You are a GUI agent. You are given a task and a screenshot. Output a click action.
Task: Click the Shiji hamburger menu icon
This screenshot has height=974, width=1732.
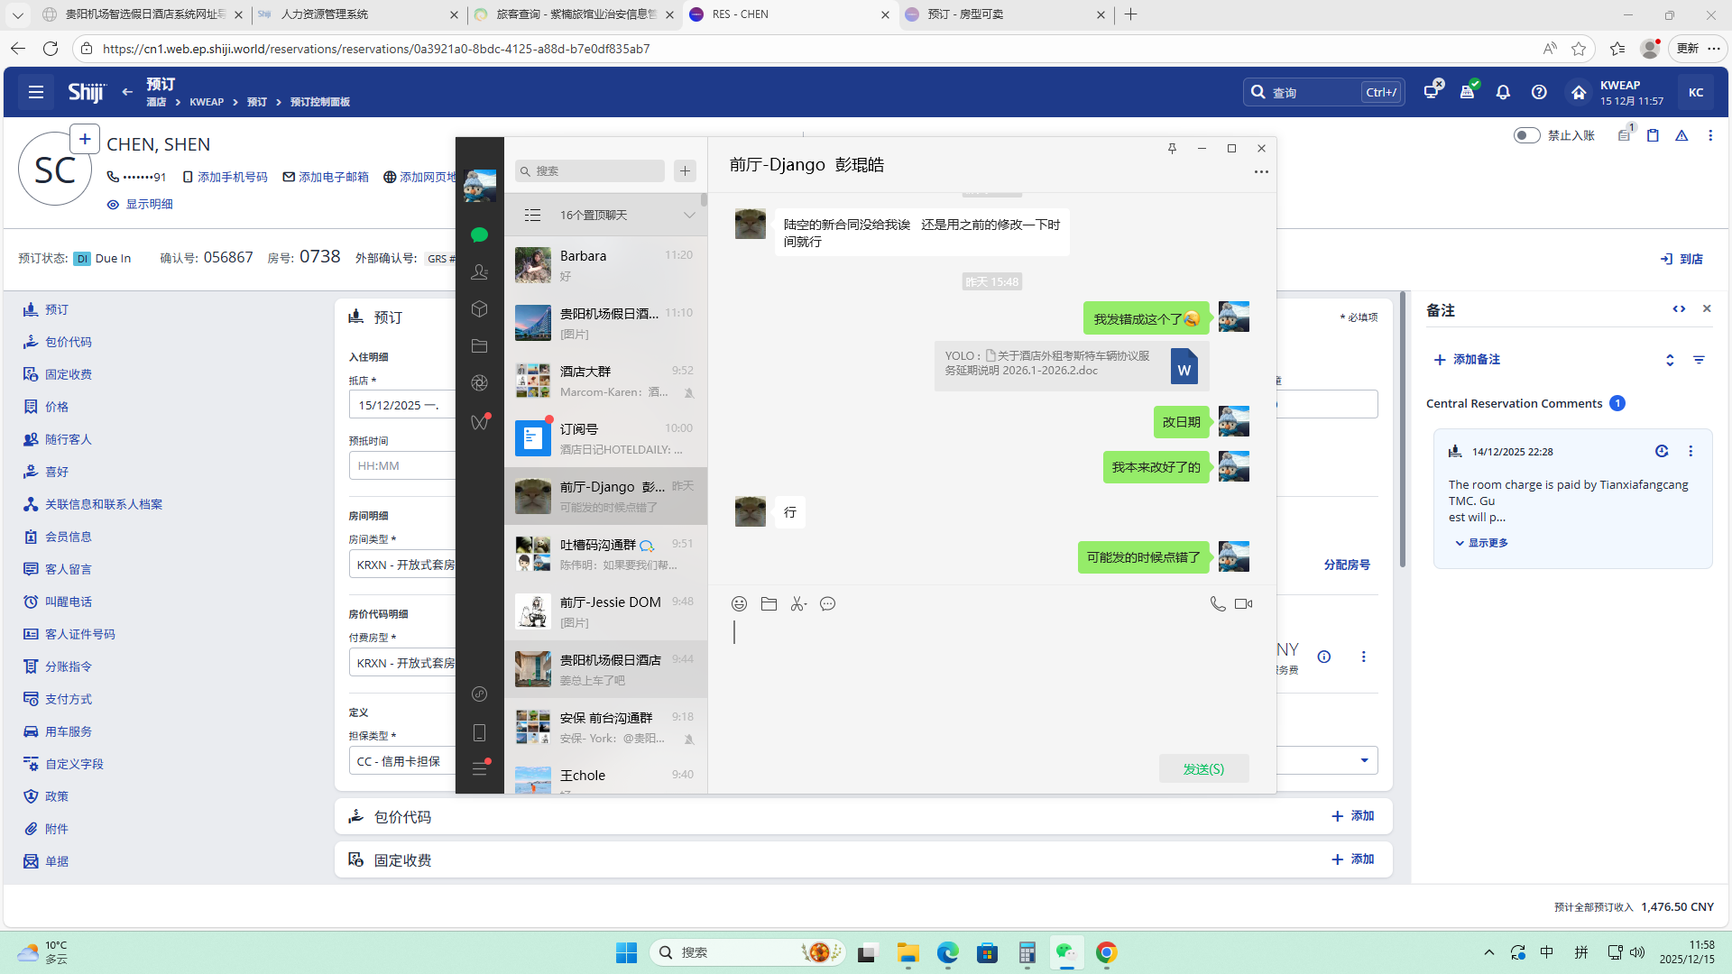(x=36, y=92)
